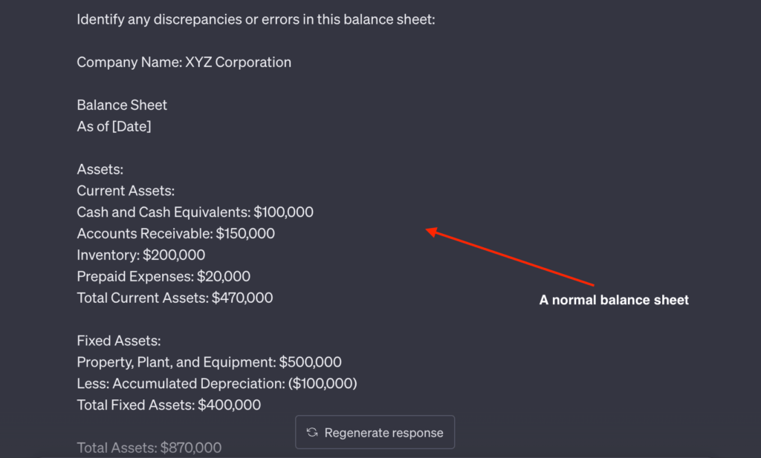The width and height of the screenshot is (761, 458).
Task: Select "Total Assets: $870,000" at the bottom
Action: [x=149, y=447]
